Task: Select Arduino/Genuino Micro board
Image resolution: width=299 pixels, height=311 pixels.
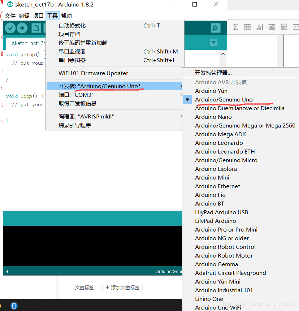Action: [x=241, y=160]
